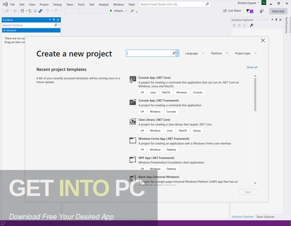Viewport: 291px width, 226px height.
Task: Click the Visual Studio logo icon
Action: [5, 4]
